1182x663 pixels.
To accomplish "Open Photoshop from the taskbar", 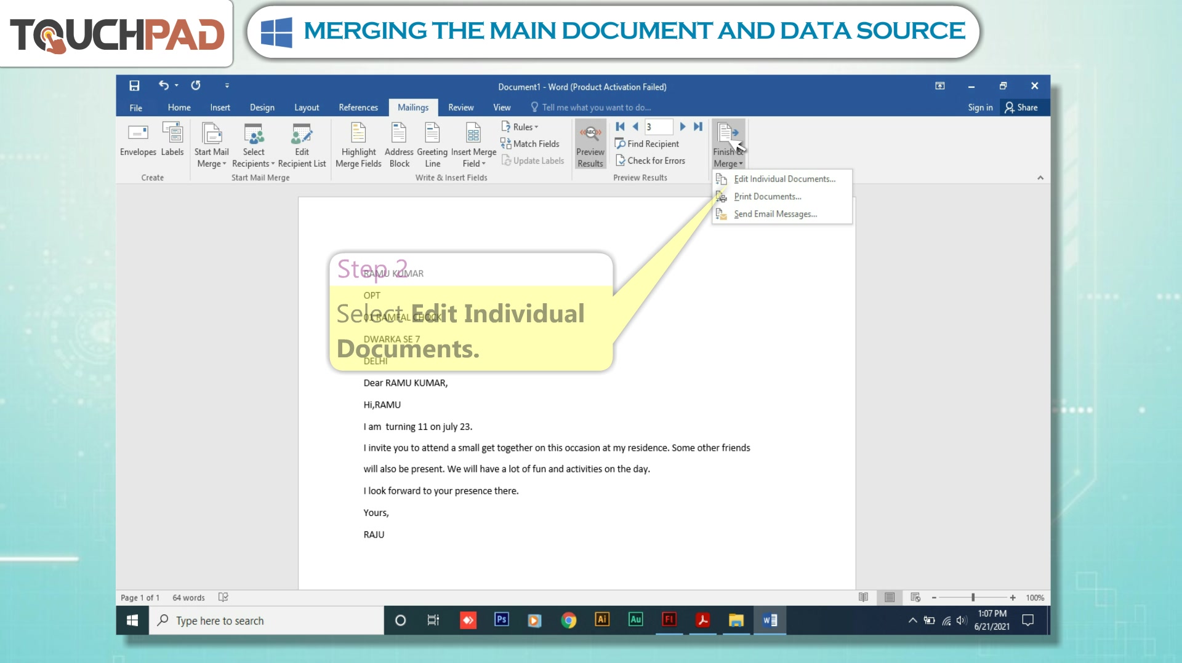I will tap(502, 620).
